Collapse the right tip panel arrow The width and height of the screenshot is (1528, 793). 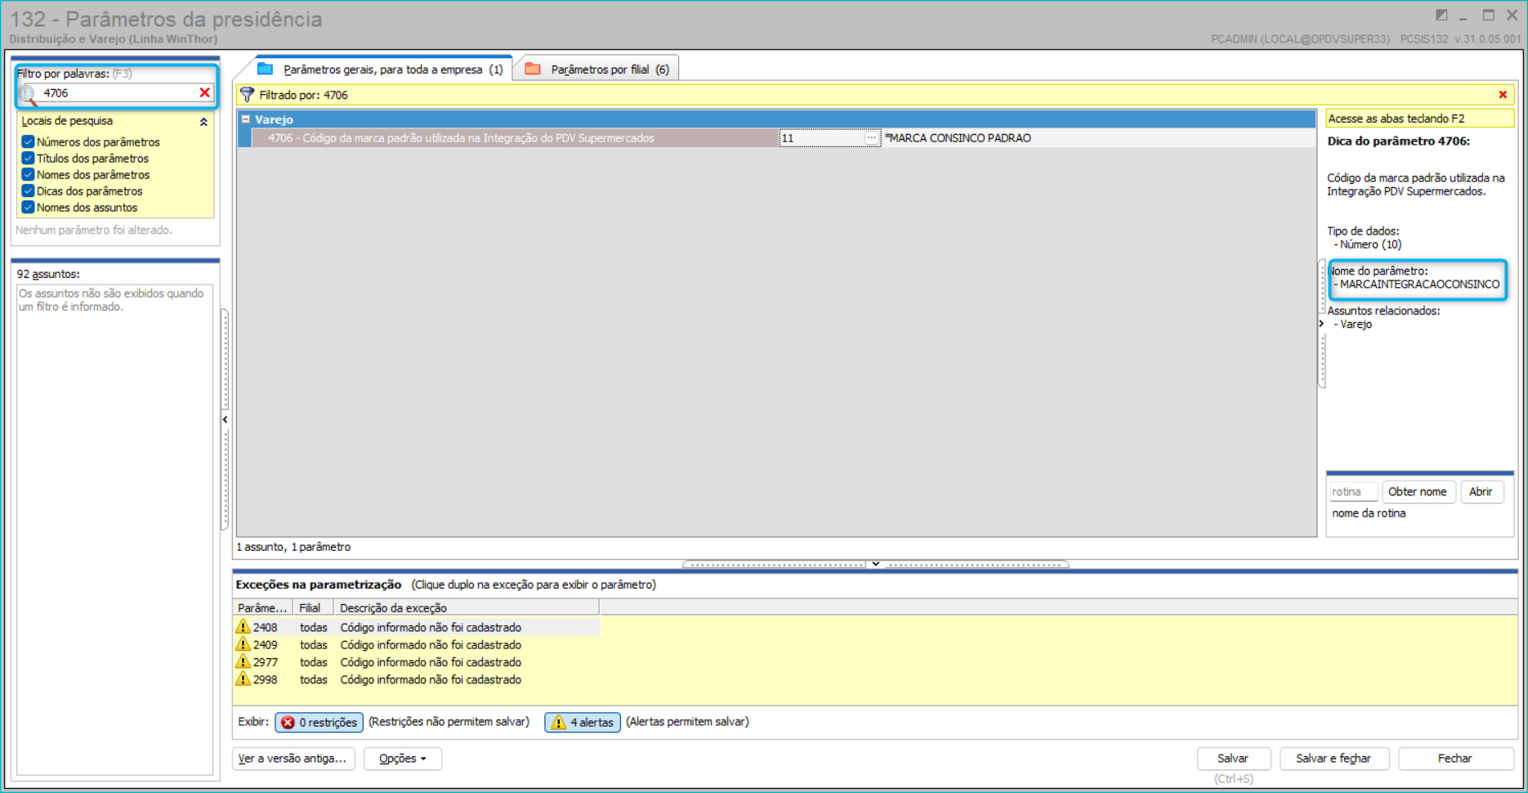[x=1321, y=324]
